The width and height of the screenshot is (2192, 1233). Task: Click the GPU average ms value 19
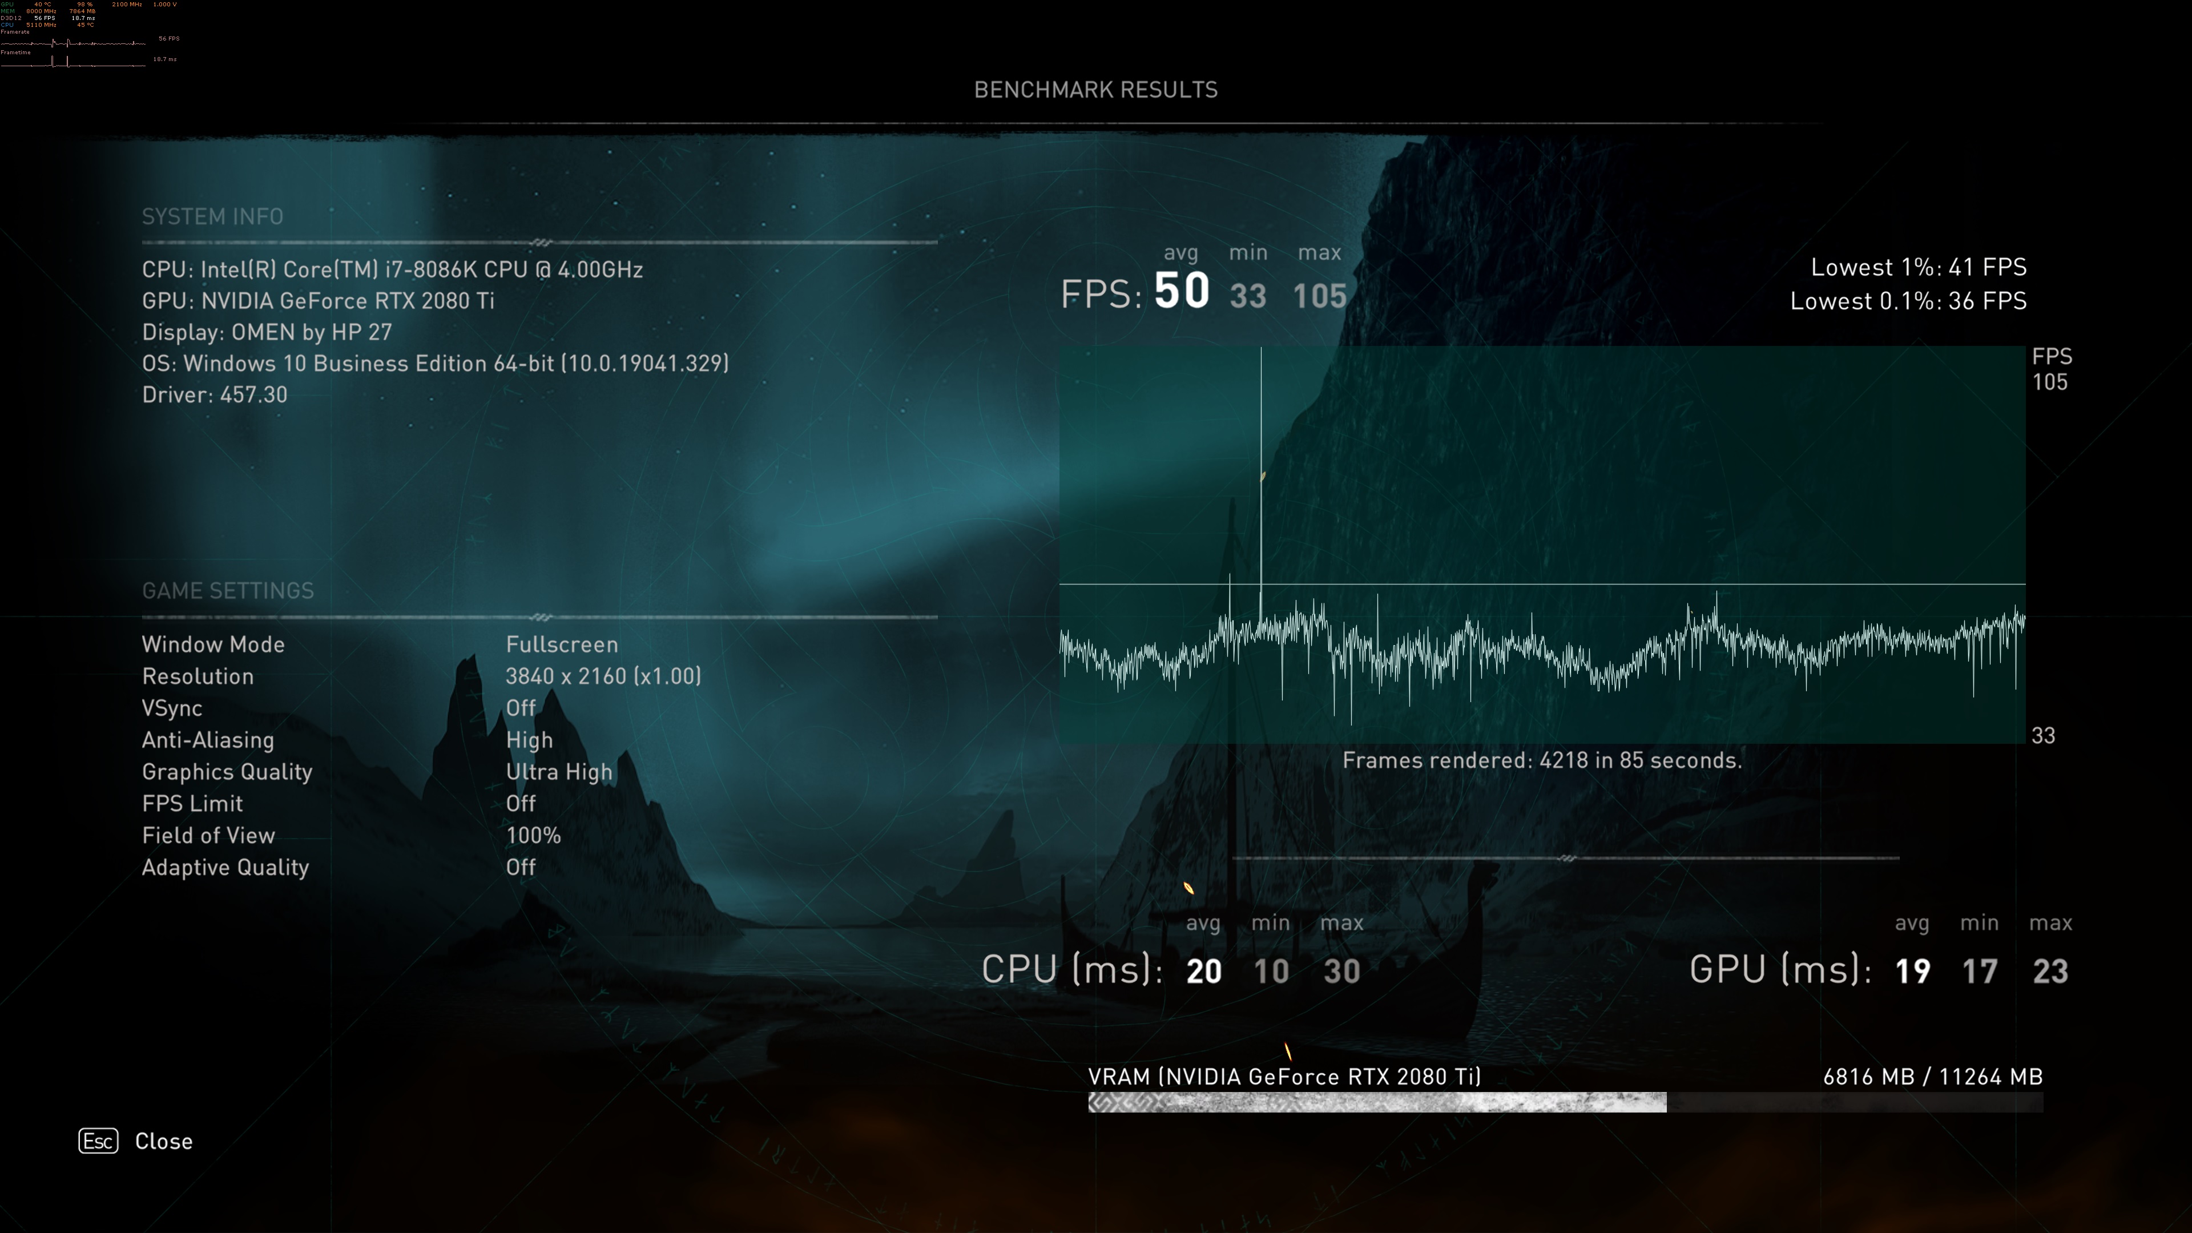point(1912,971)
